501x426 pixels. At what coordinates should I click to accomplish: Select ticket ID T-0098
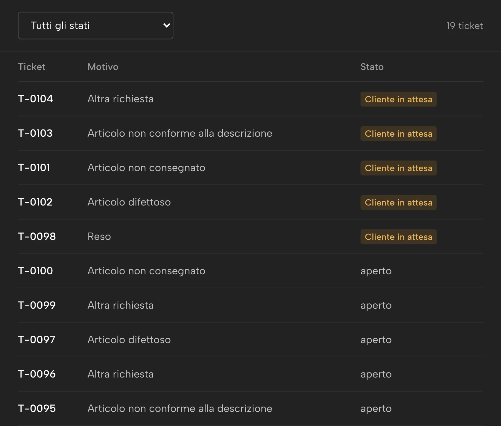pyautogui.click(x=37, y=236)
